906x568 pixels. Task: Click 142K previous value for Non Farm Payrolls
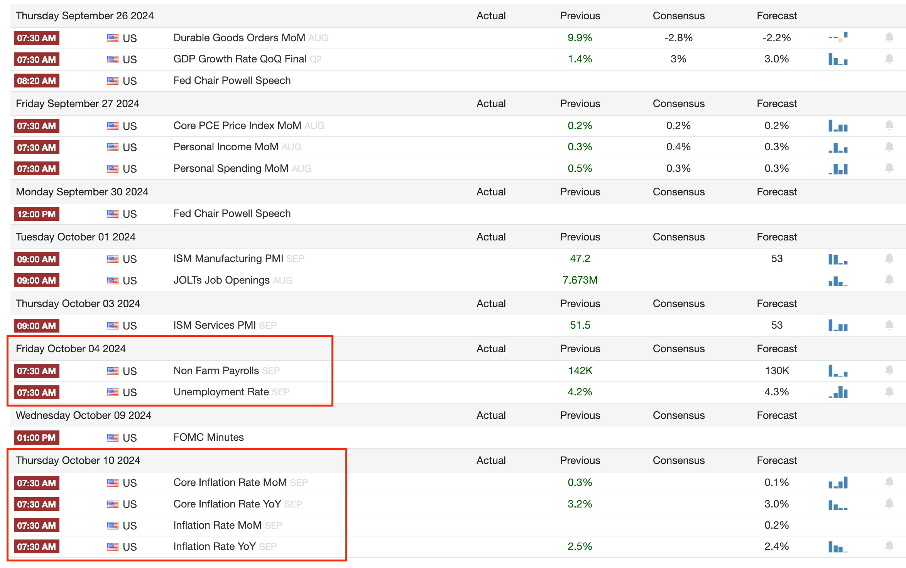point(580,371)
